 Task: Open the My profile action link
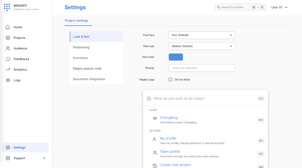click(x=168, y=138)
